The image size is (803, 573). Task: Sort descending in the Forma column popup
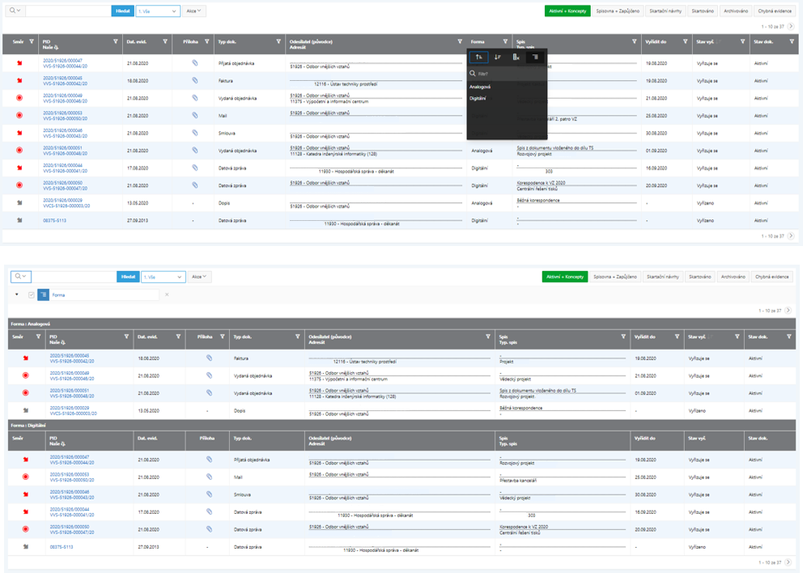pos(497,57)
